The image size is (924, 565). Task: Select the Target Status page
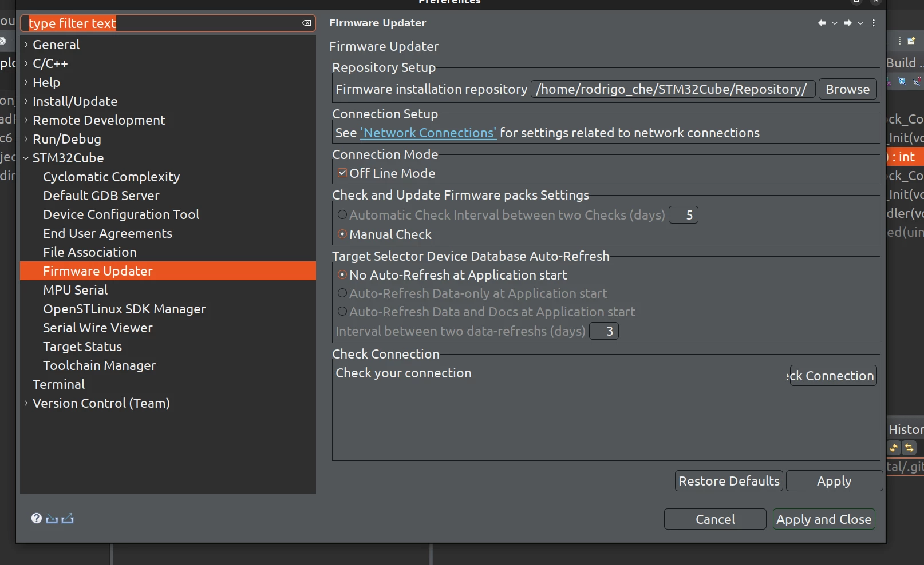(x=82, y=347)
